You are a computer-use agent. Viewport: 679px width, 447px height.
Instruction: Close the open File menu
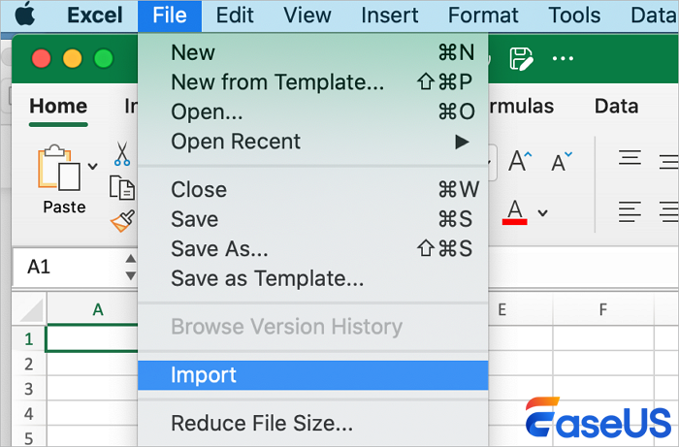(170, 16)
